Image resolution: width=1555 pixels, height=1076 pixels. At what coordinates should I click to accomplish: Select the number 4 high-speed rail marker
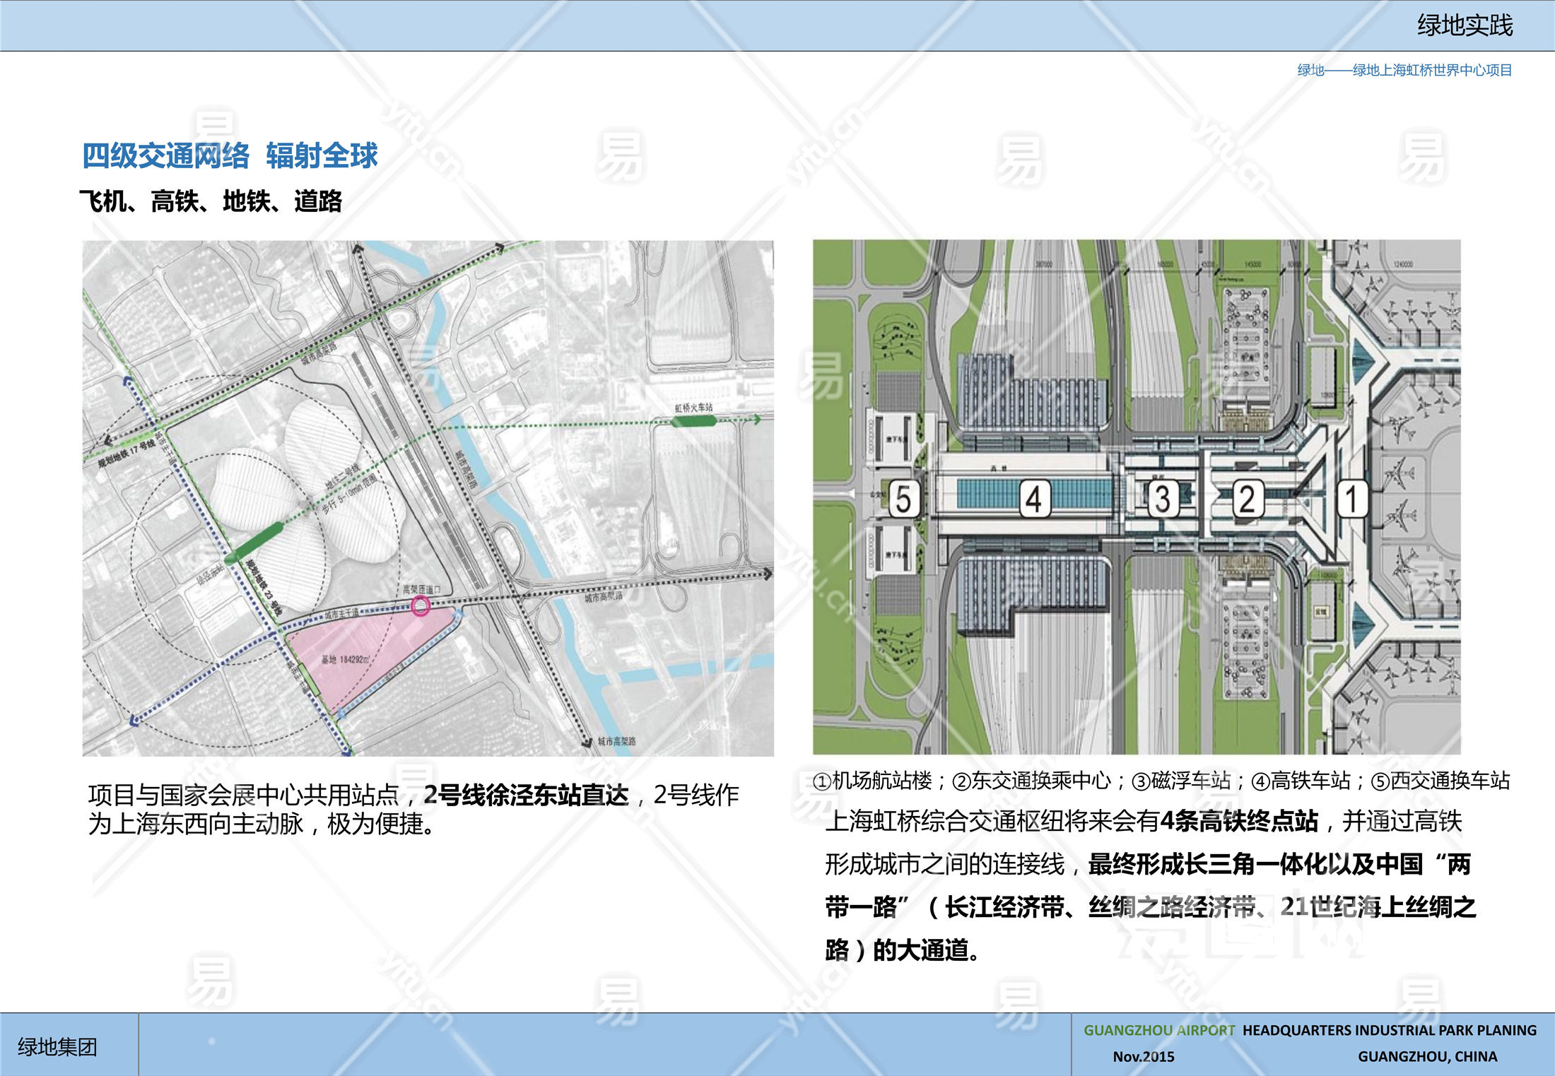[1034, 499]
